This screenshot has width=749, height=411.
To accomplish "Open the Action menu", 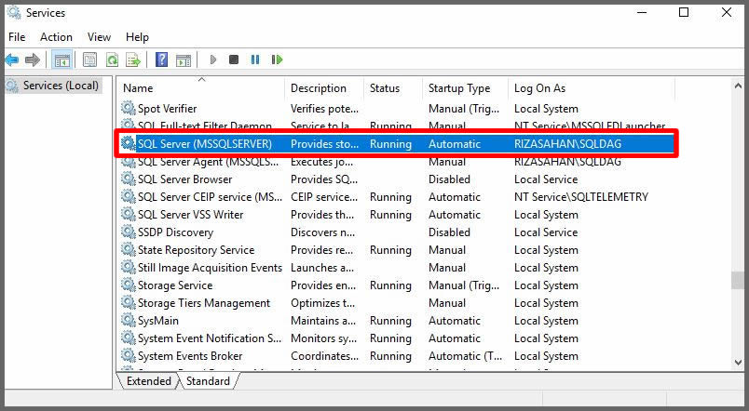I will tap(56, 37).
